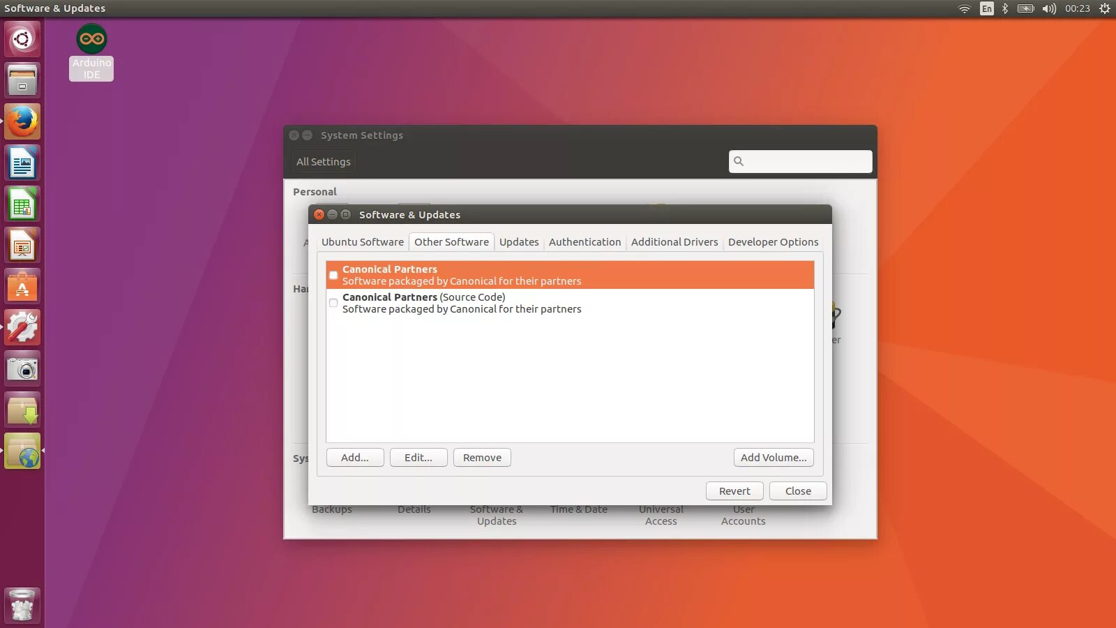Open the battery indicator menu
The image size is (1116, 628).
[1025, 8]
